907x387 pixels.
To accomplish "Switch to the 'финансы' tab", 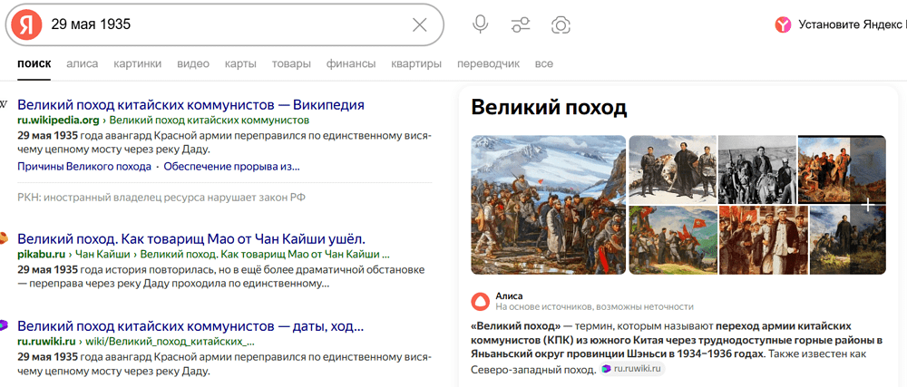I will point(350,63).
